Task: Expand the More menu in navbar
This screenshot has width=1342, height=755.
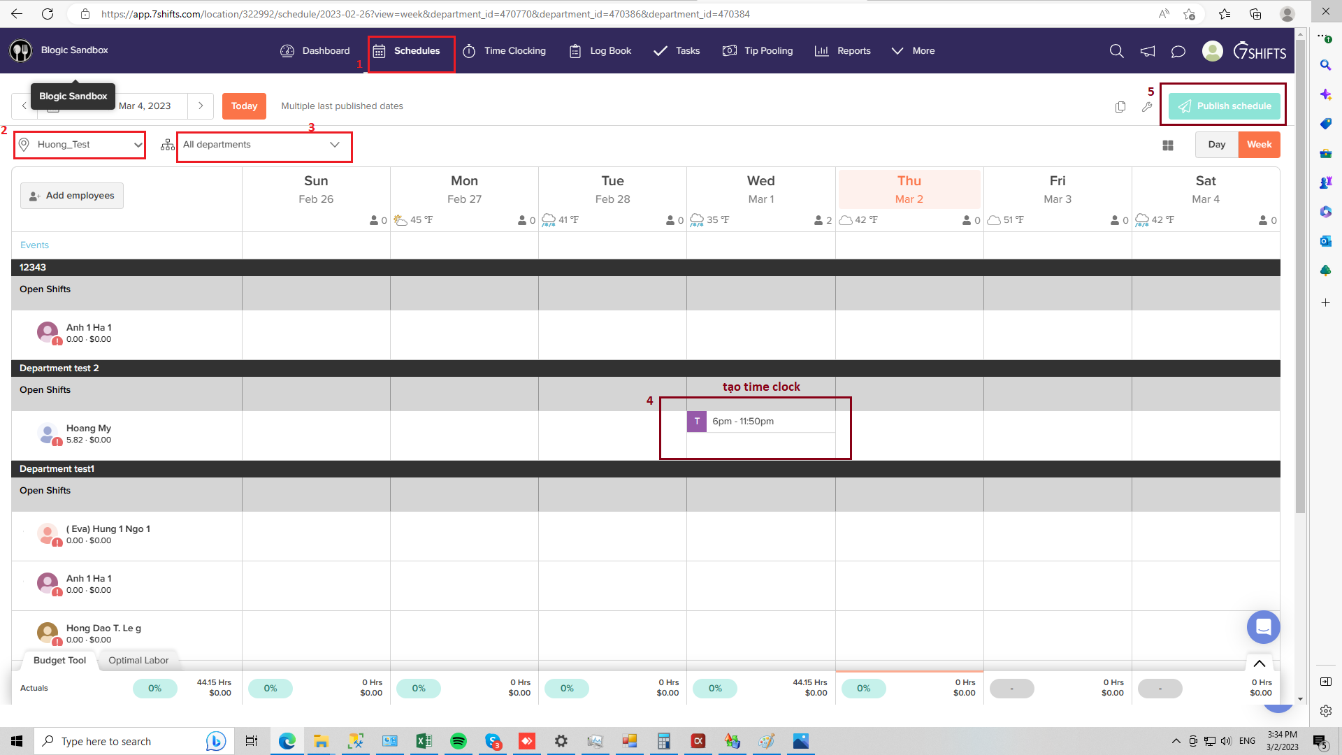Action: tap(913, 51)
